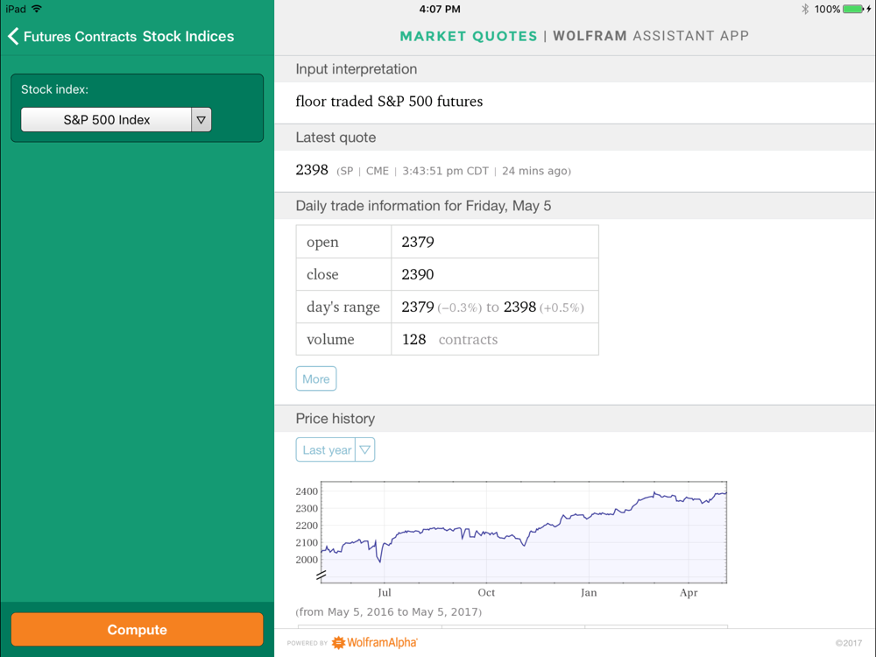
Task: Tap the 4:07 PM clock
Action: [440, 9]
